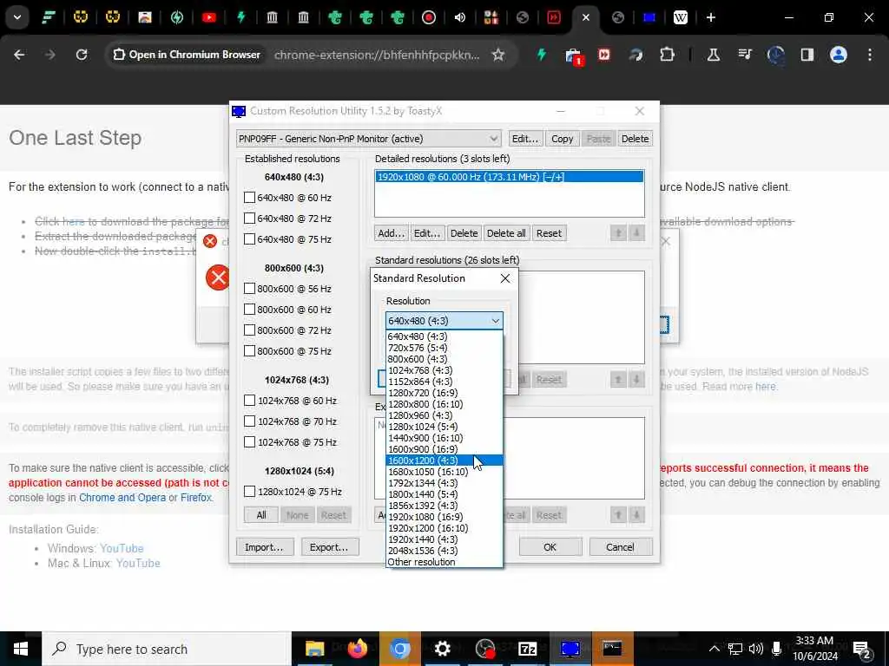The height and width of the screenshot is (666, 889).
Task: Go back to previous page
Action: point(19,55)
